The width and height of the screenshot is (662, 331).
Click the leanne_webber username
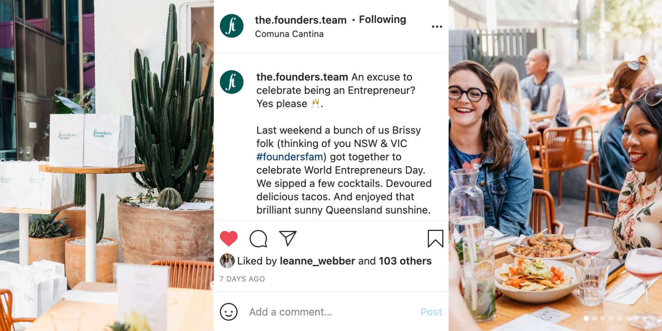317,261
